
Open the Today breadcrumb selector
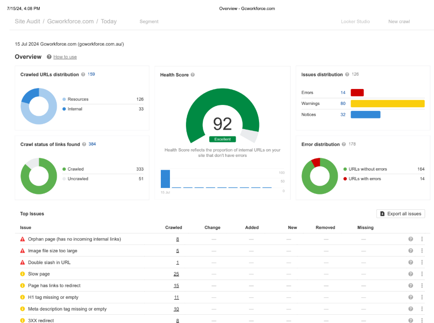(109, 21)
